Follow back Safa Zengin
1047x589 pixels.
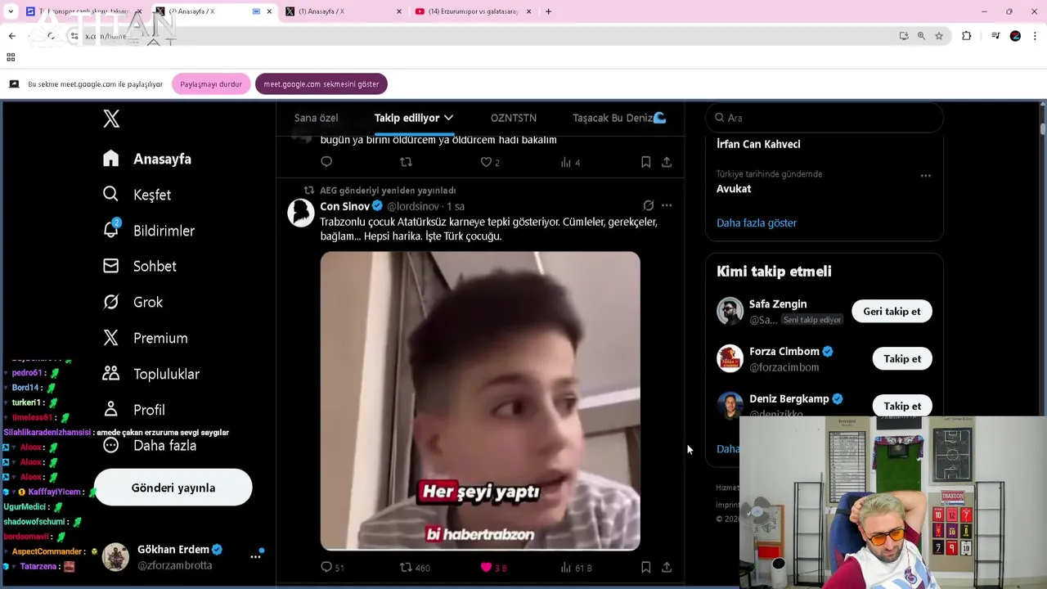click(892, 311)
